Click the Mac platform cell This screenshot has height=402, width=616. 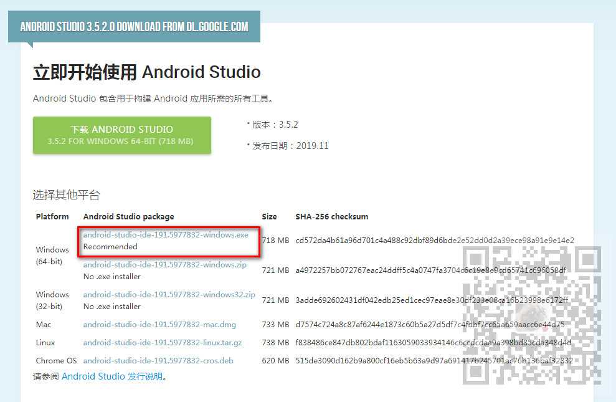coord(43,325)
